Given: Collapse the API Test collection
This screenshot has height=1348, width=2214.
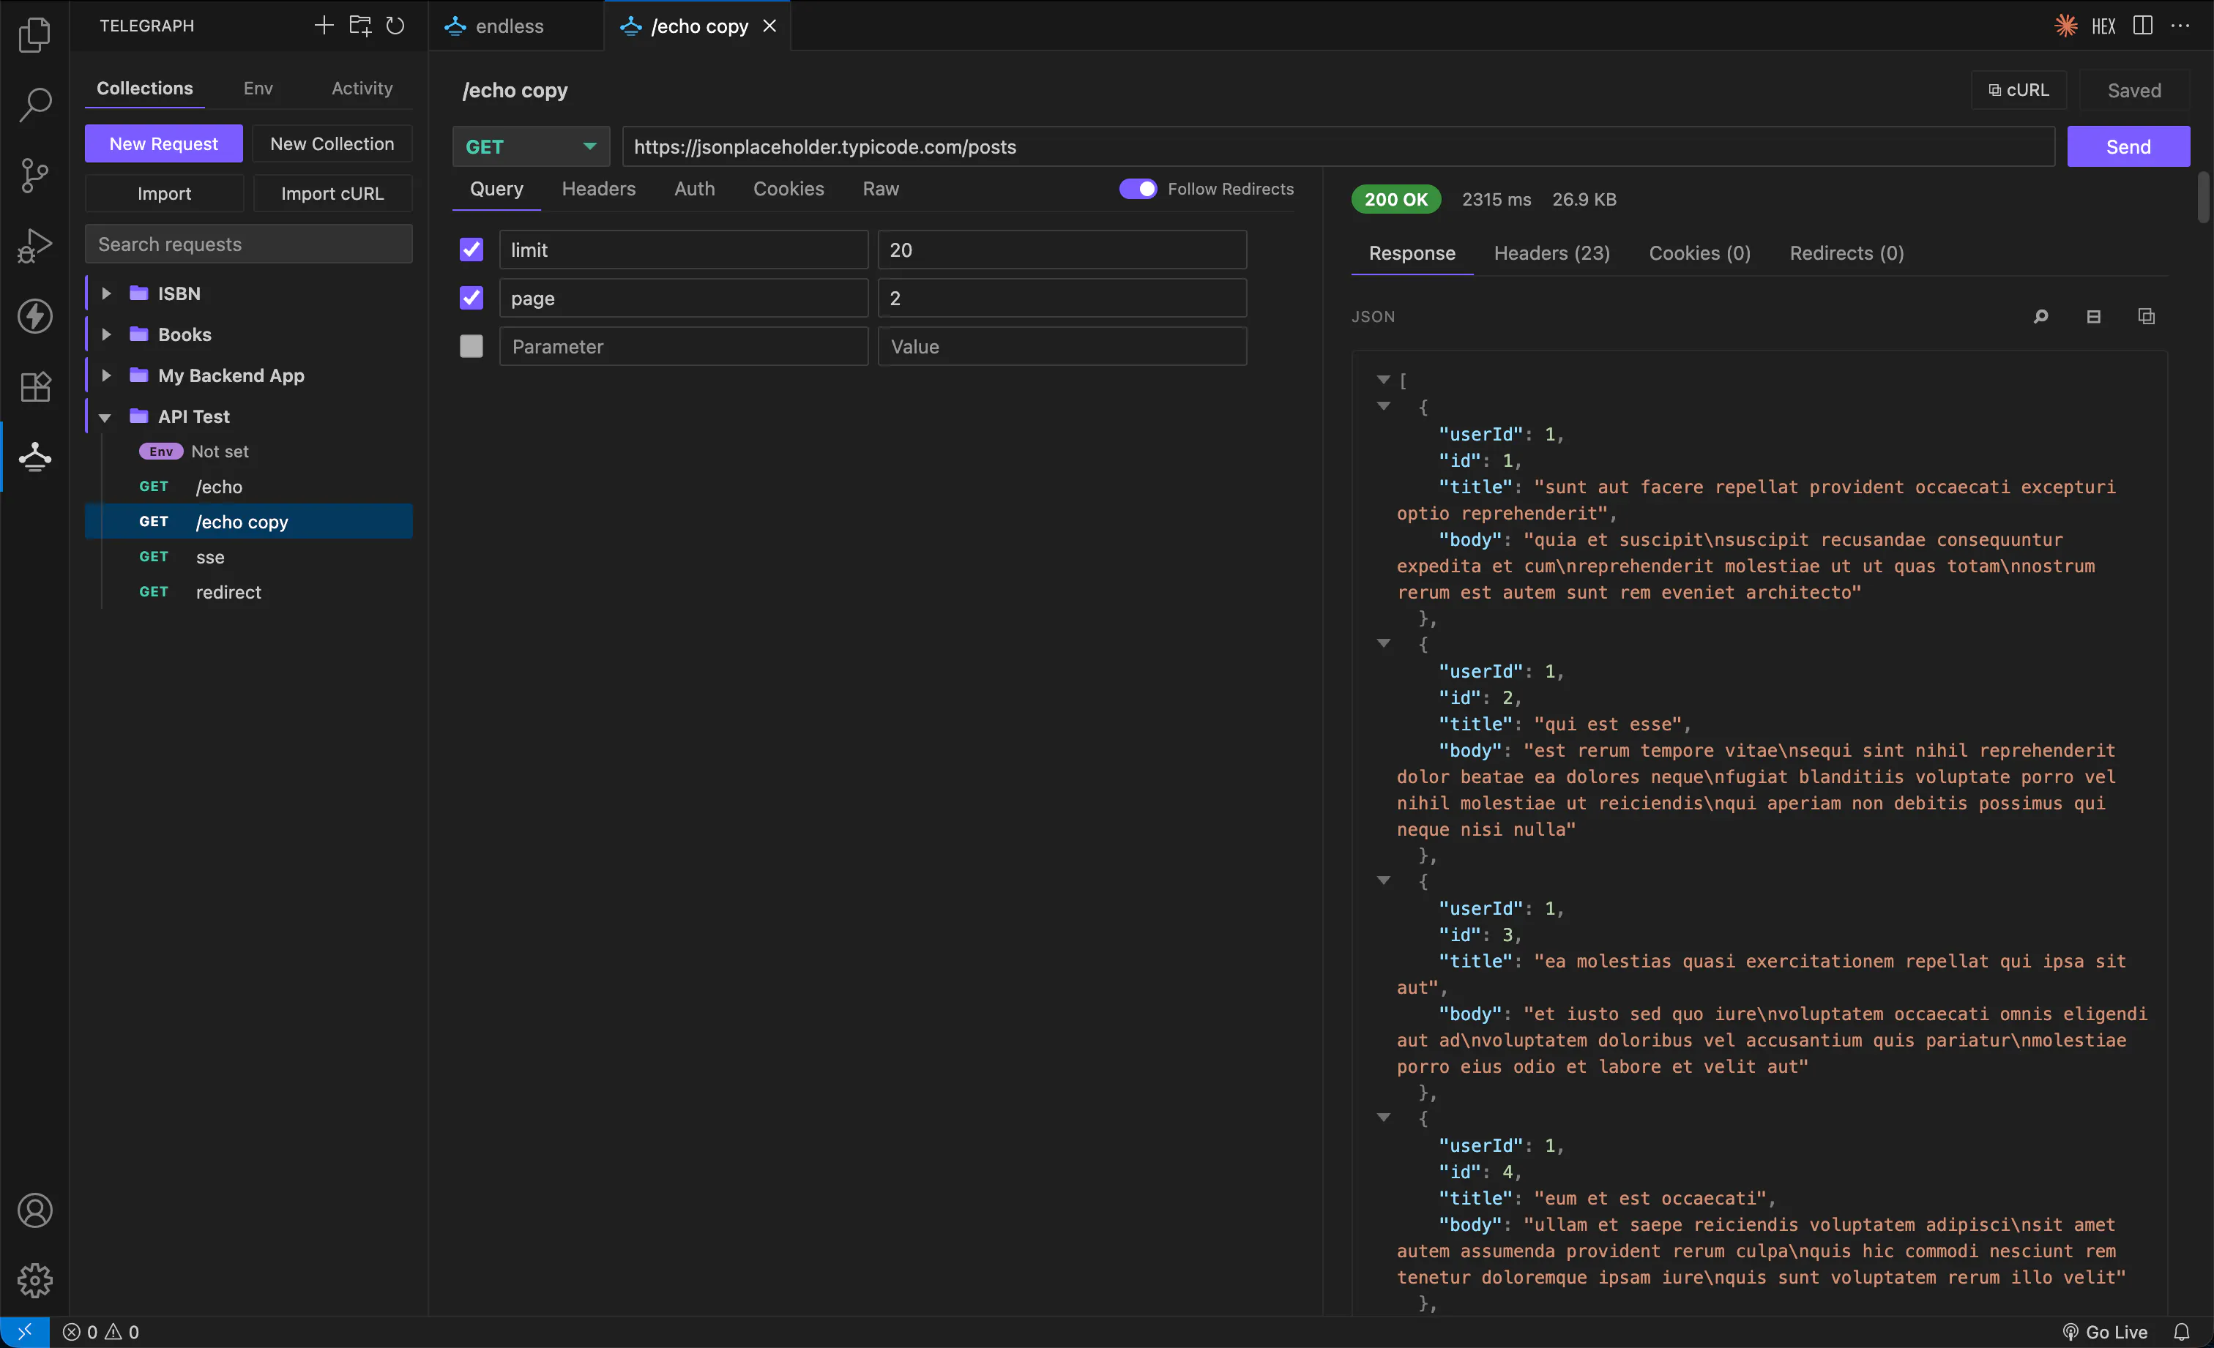Looking at the screenshot, I should tap(105, 416).
